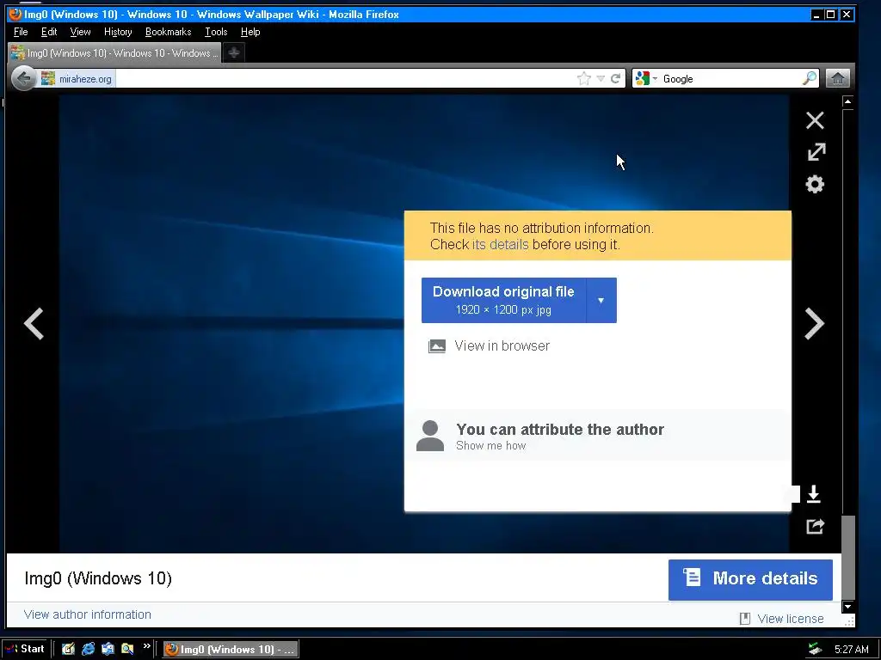
Task: Click the miraheze.org site identity icon
Action: click(48, 78)
